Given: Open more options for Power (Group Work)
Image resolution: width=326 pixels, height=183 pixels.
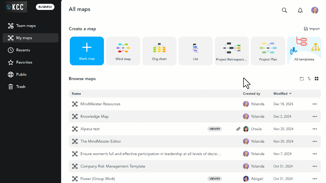Looking at the screenshot, I should pyautogui.click(x=315, y=179).
